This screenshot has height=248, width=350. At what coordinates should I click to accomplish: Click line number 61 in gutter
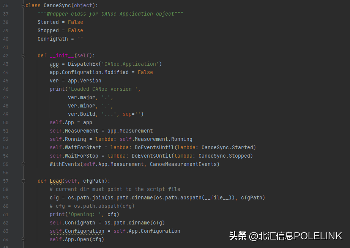[x=6, y=215]
